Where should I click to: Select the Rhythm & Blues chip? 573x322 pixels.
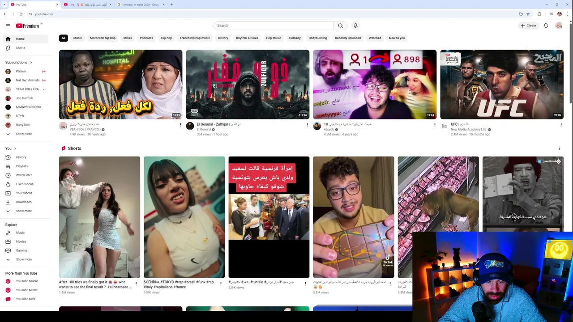coord(247,38)
